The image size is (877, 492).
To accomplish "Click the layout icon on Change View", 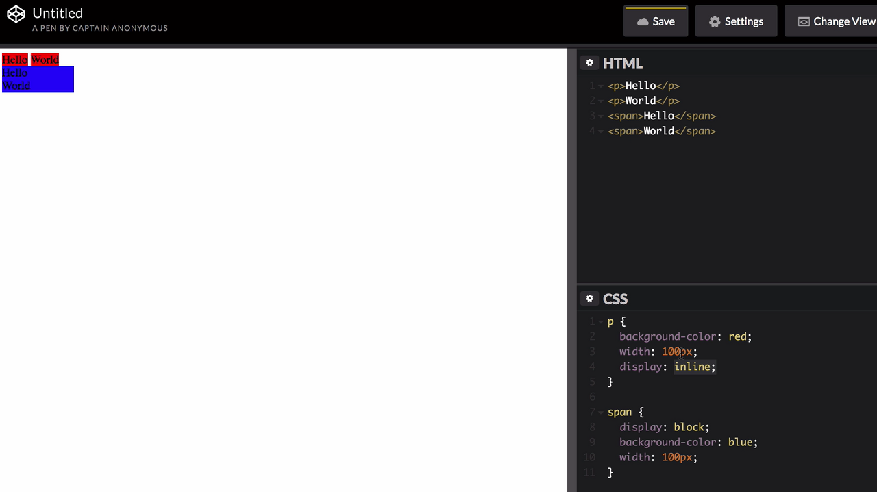I will (x=804, y=22).
